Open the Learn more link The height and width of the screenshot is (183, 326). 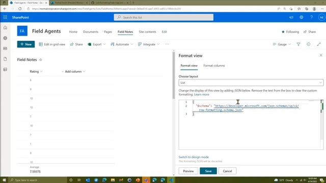(x=202, y=95)
